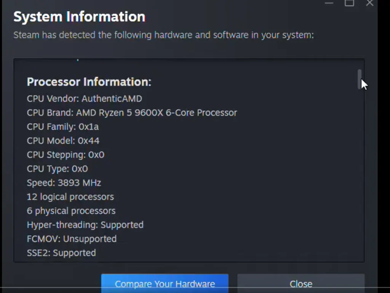390x293 pixels.
Task: Select the 6 physical processors line
Action: (71, 211)
